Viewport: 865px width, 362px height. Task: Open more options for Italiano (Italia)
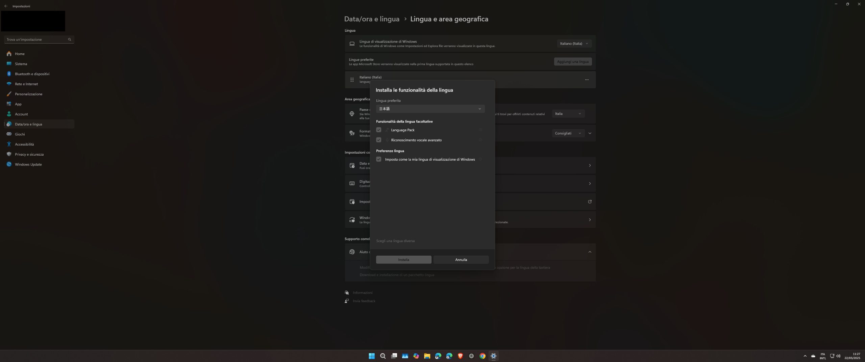587,80
